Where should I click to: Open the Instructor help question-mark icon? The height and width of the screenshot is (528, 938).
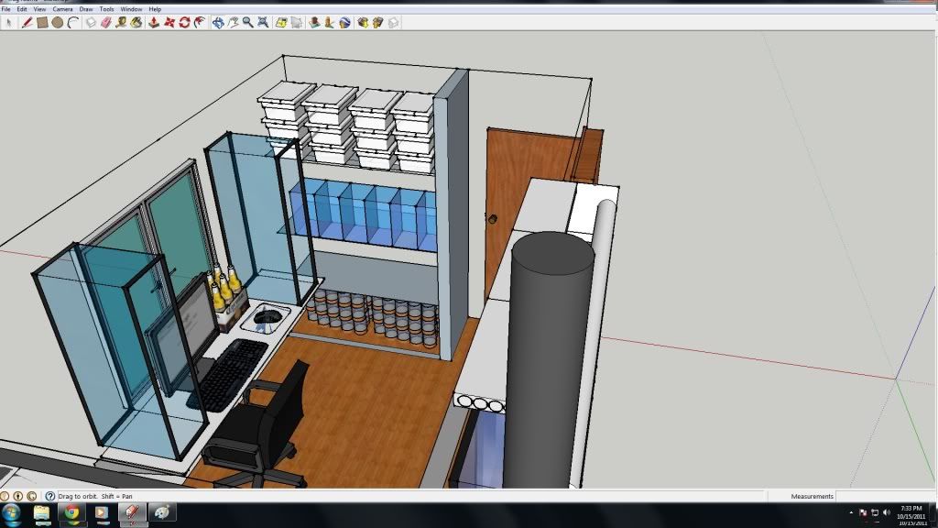coord(50,496)
